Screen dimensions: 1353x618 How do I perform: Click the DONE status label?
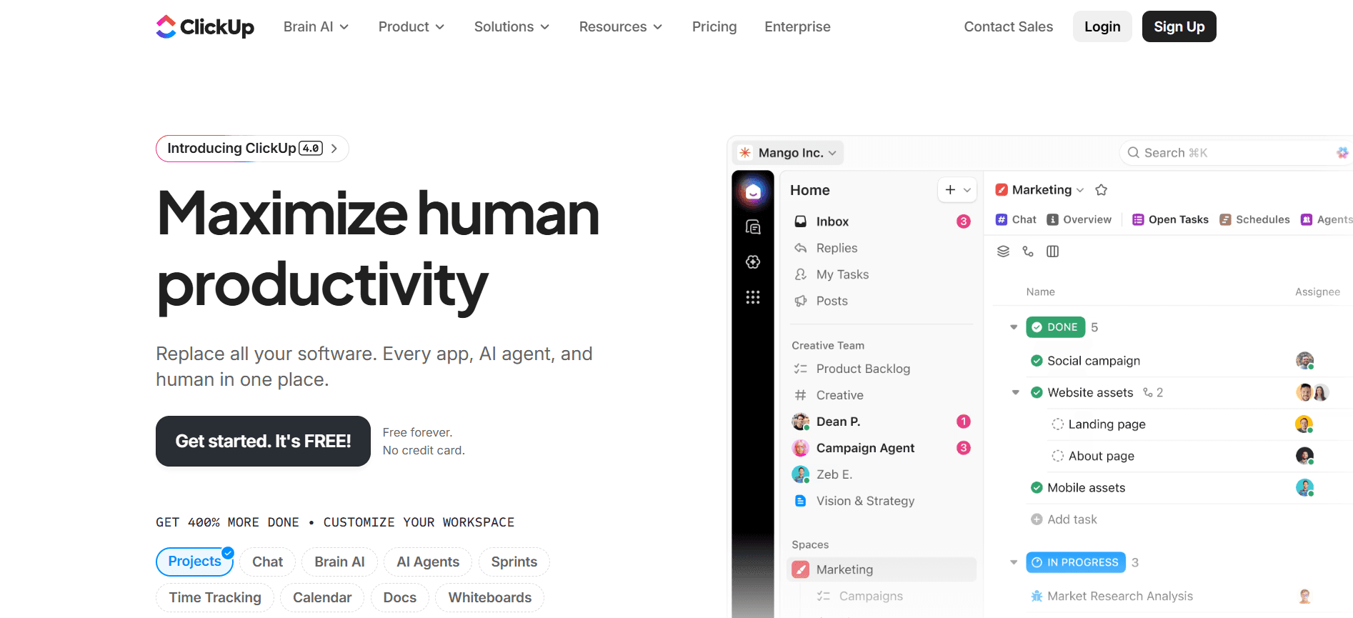coord(1056,327)
